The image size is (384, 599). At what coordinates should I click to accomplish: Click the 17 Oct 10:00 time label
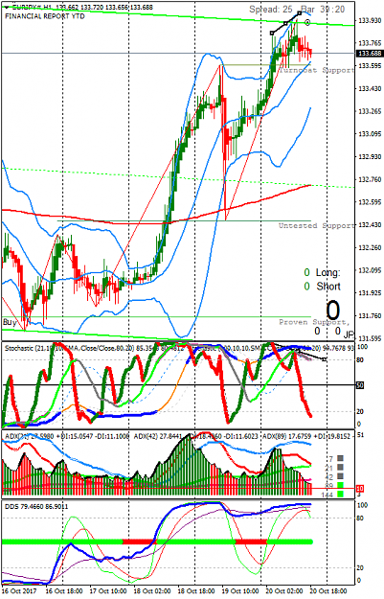(108, 591)
